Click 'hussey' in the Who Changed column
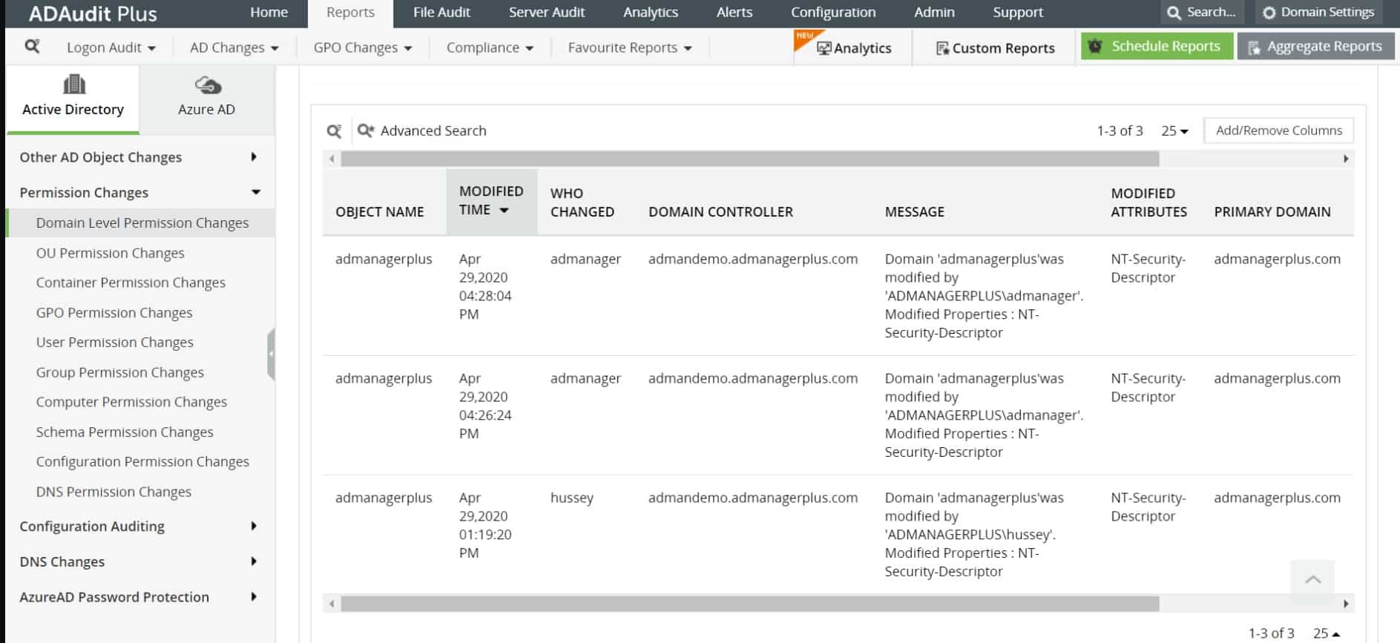Viewport: 1400px width, 643px height. (571, 498)
